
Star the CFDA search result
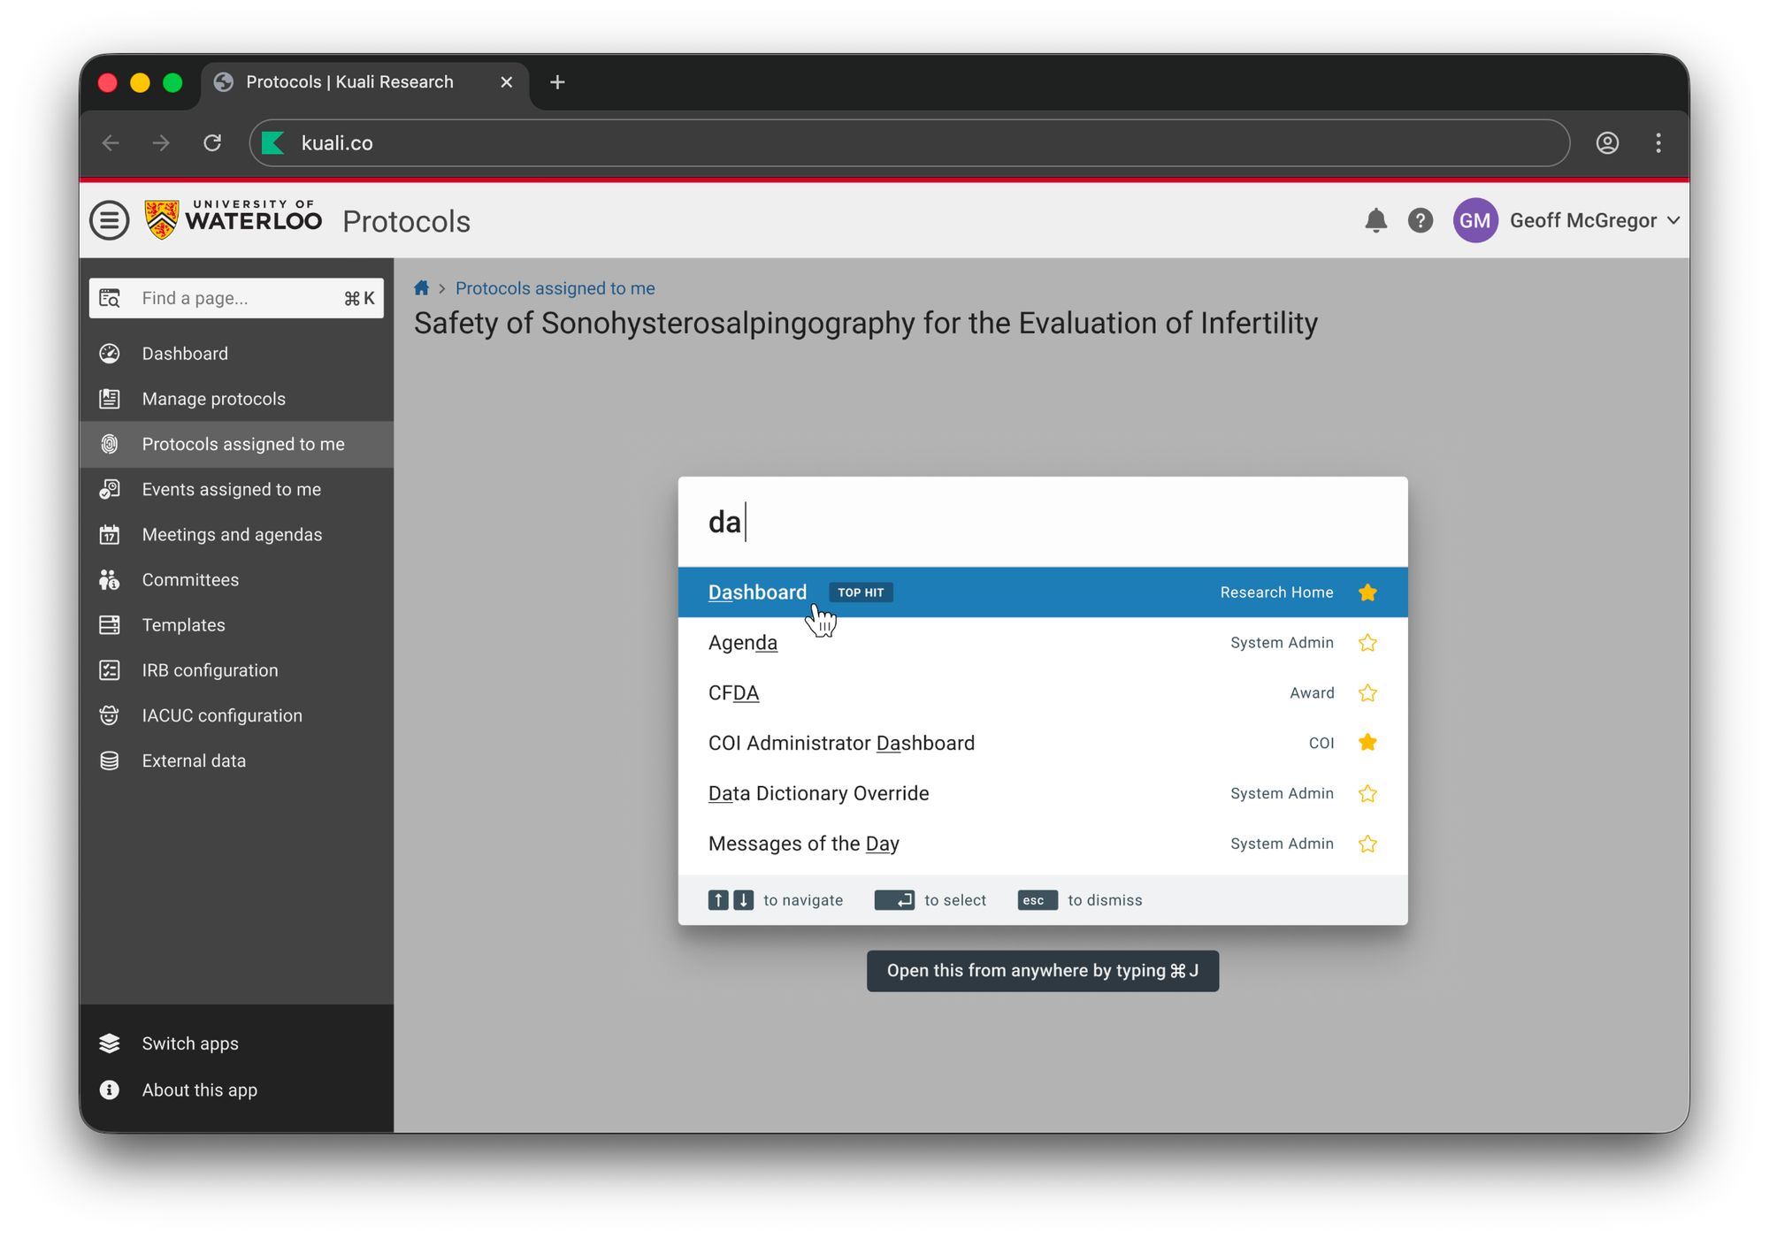pyautogui.click(x=1367, y=693)
